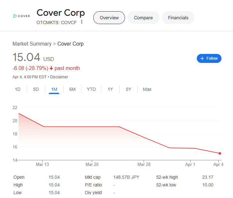
Task: Switch to the Overview tab
Action: click(109, 18)
